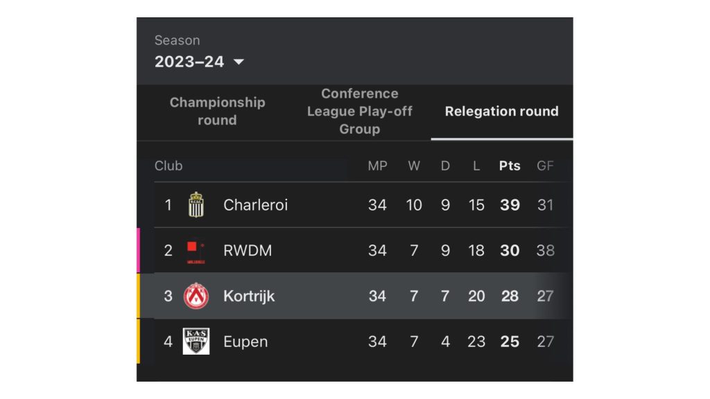The image size is (710, 399).
Task: Click the Charleroi club crest icon
Action: point(196,205)
